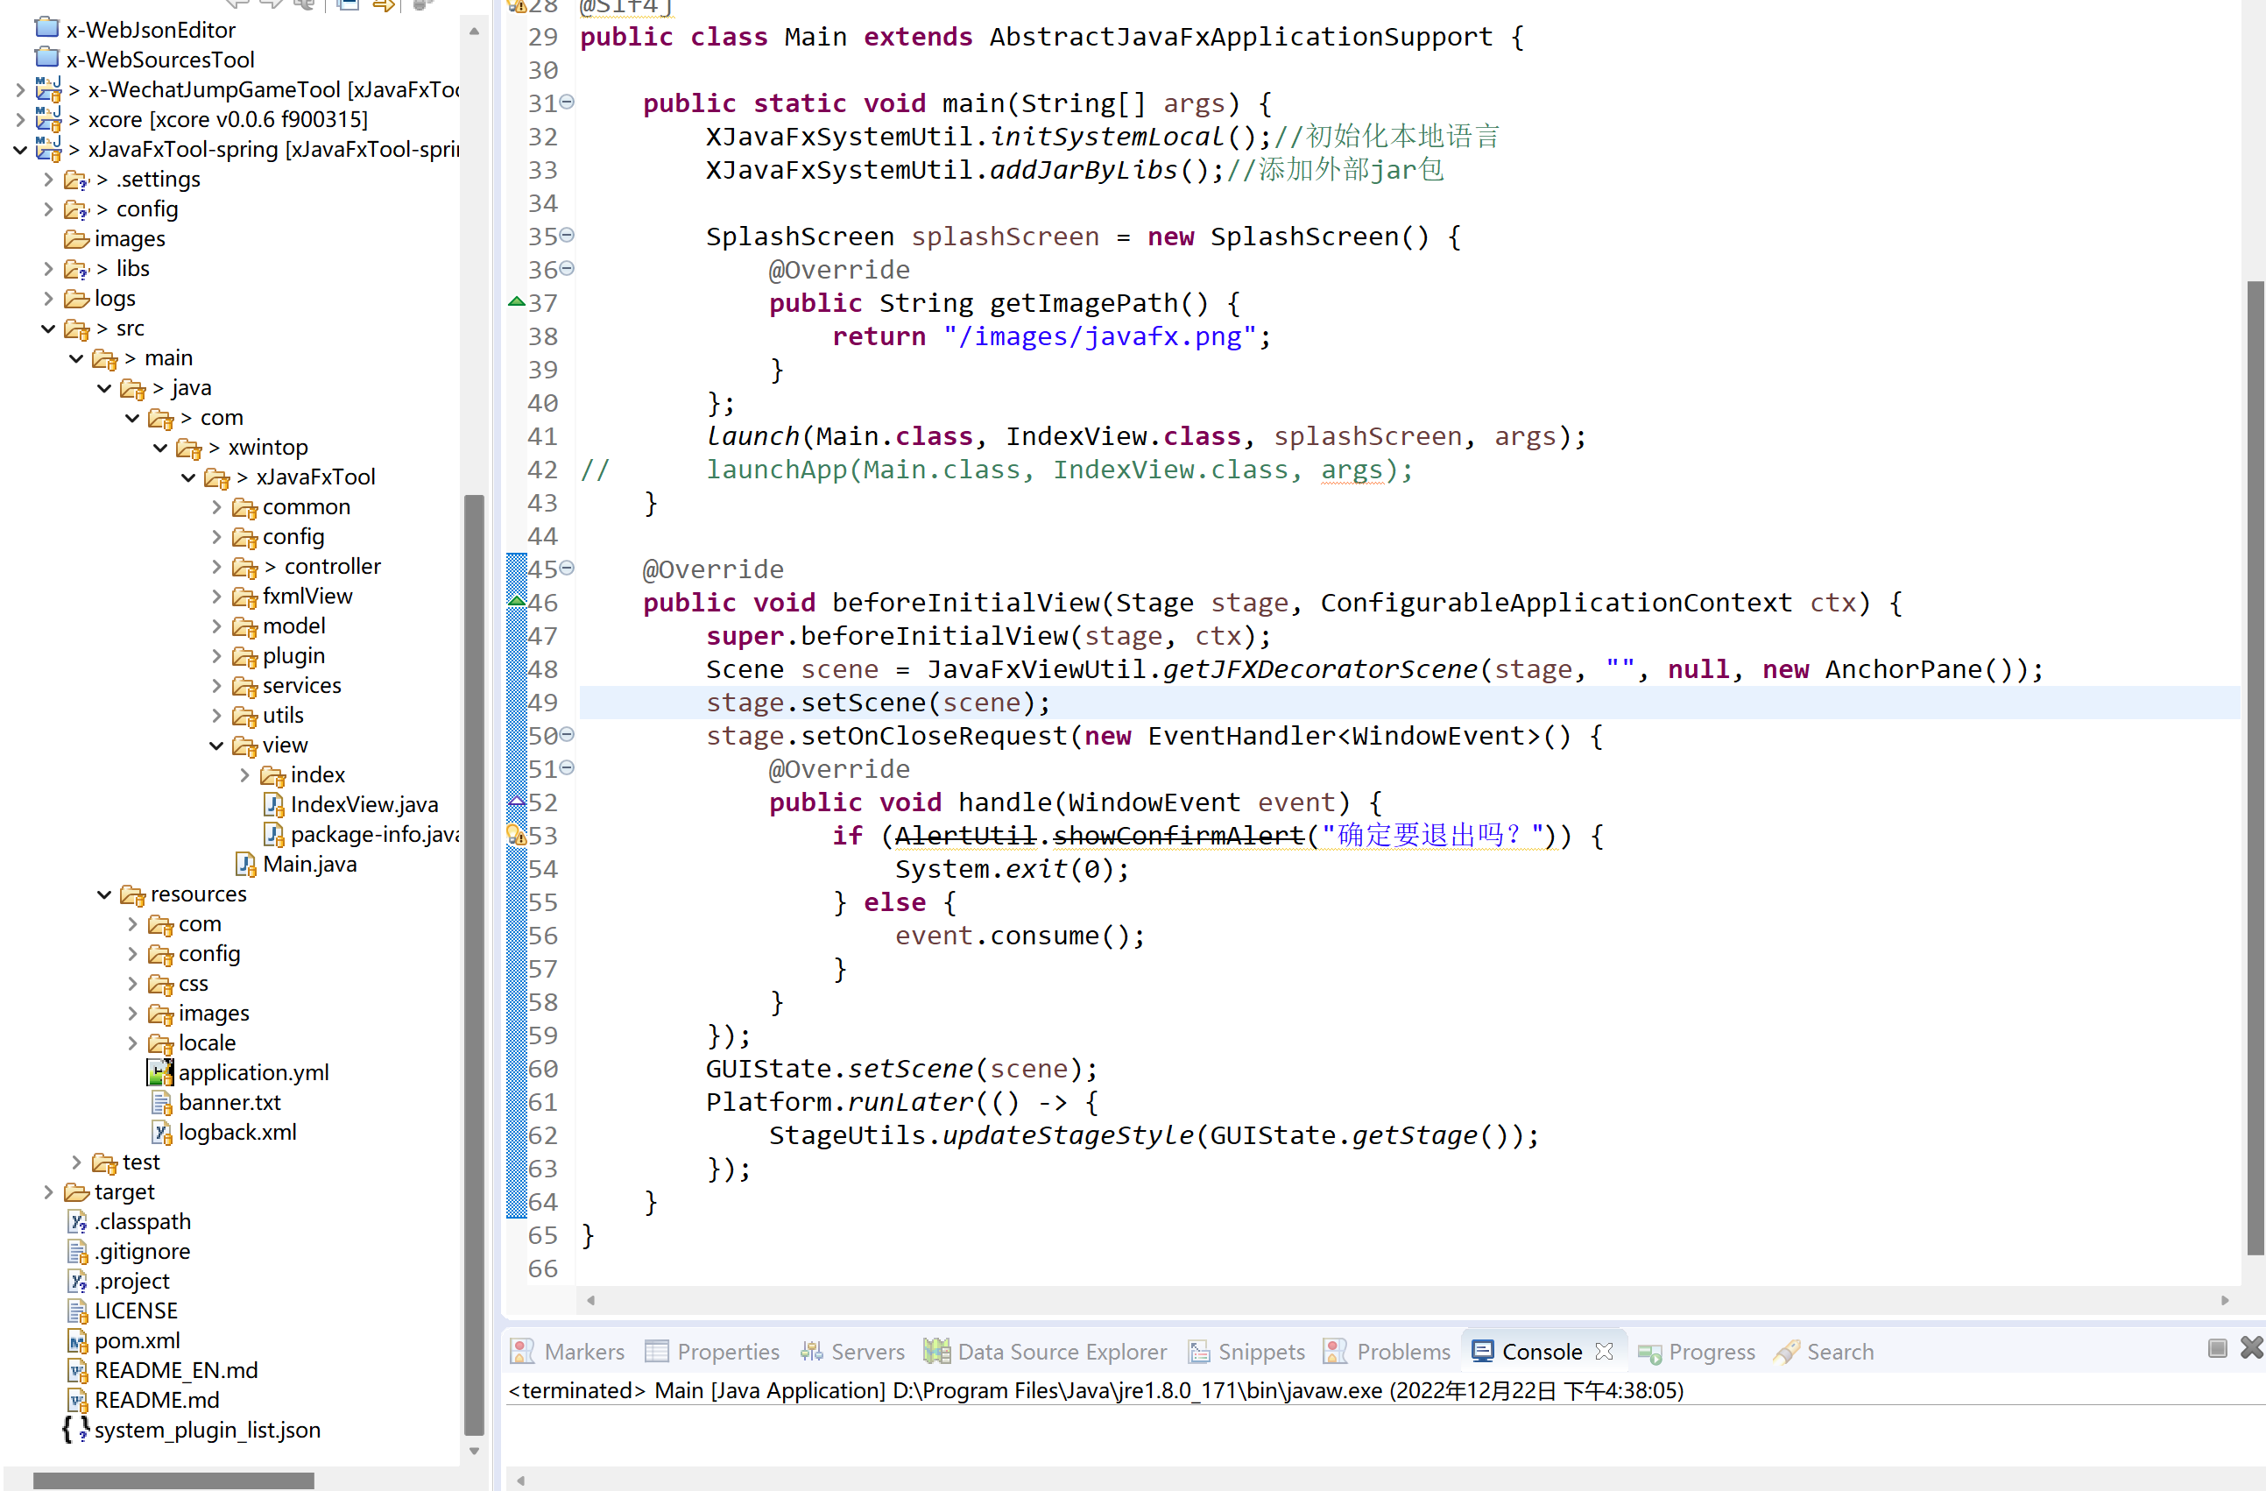
Task: Collapse the handle method fold on line 51
Action: click(x=568, y=767)
